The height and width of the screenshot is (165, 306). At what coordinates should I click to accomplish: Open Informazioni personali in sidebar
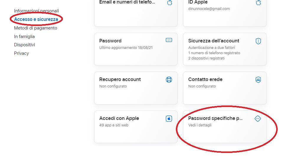coord(36,11)
